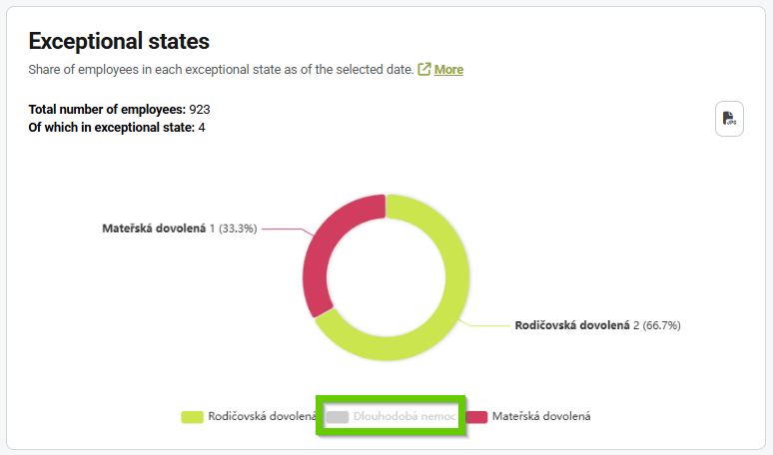Toggle Dlouhodobá nemoc legend label
This screenshot has height=455, width=773.
(404, 416)
